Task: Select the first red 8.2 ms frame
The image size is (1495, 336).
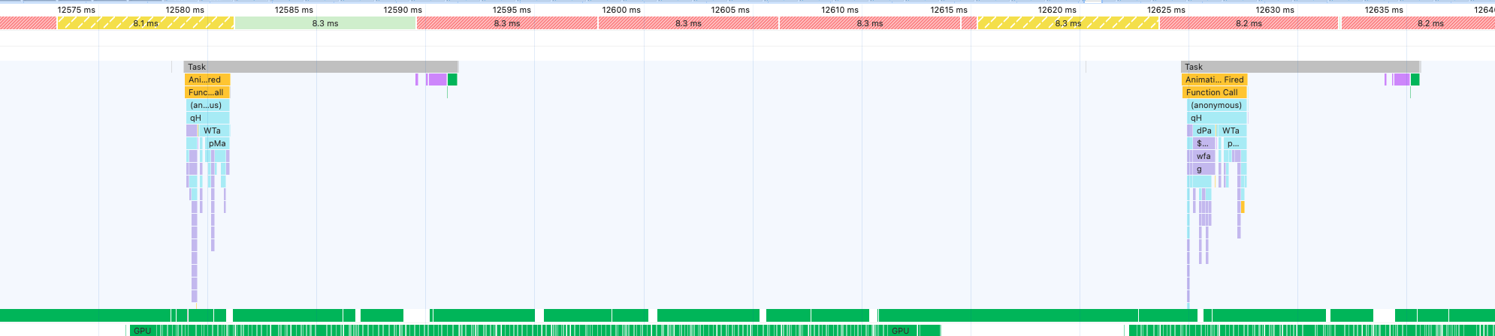Action: click(1248, 23)
